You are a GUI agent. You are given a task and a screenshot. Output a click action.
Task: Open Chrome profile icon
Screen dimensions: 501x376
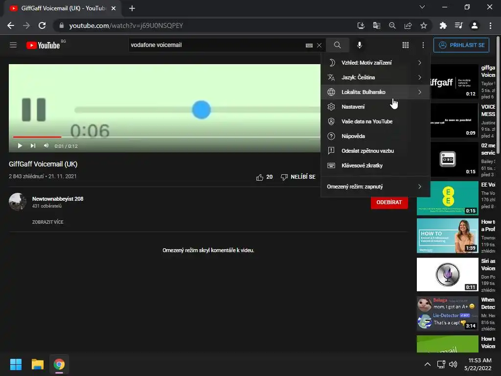(475, 25)
